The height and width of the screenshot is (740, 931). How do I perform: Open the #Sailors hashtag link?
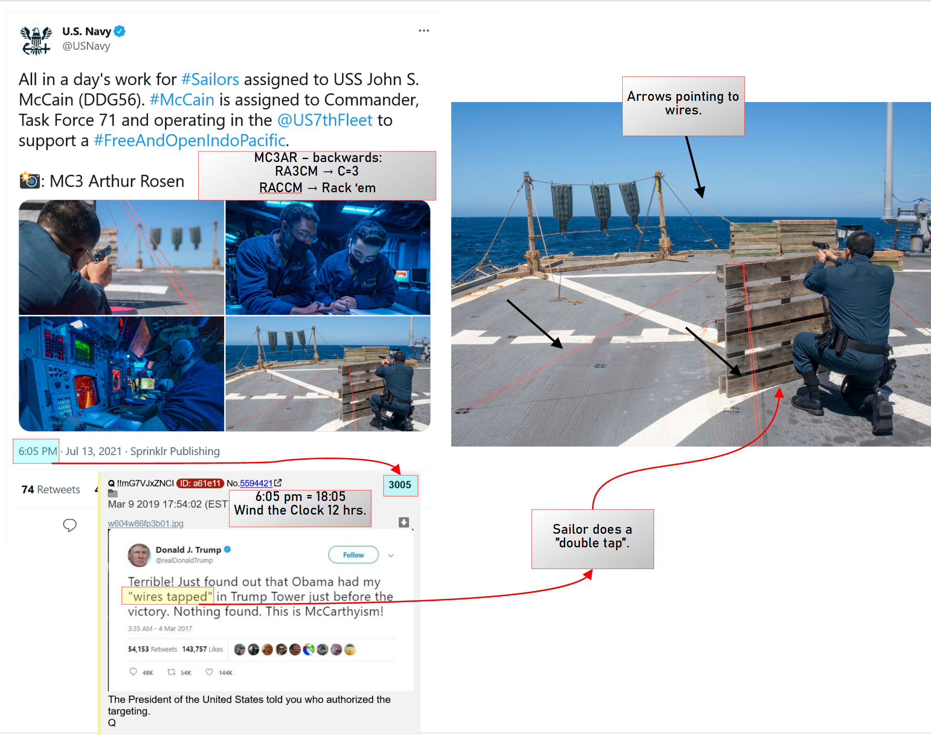210,80
